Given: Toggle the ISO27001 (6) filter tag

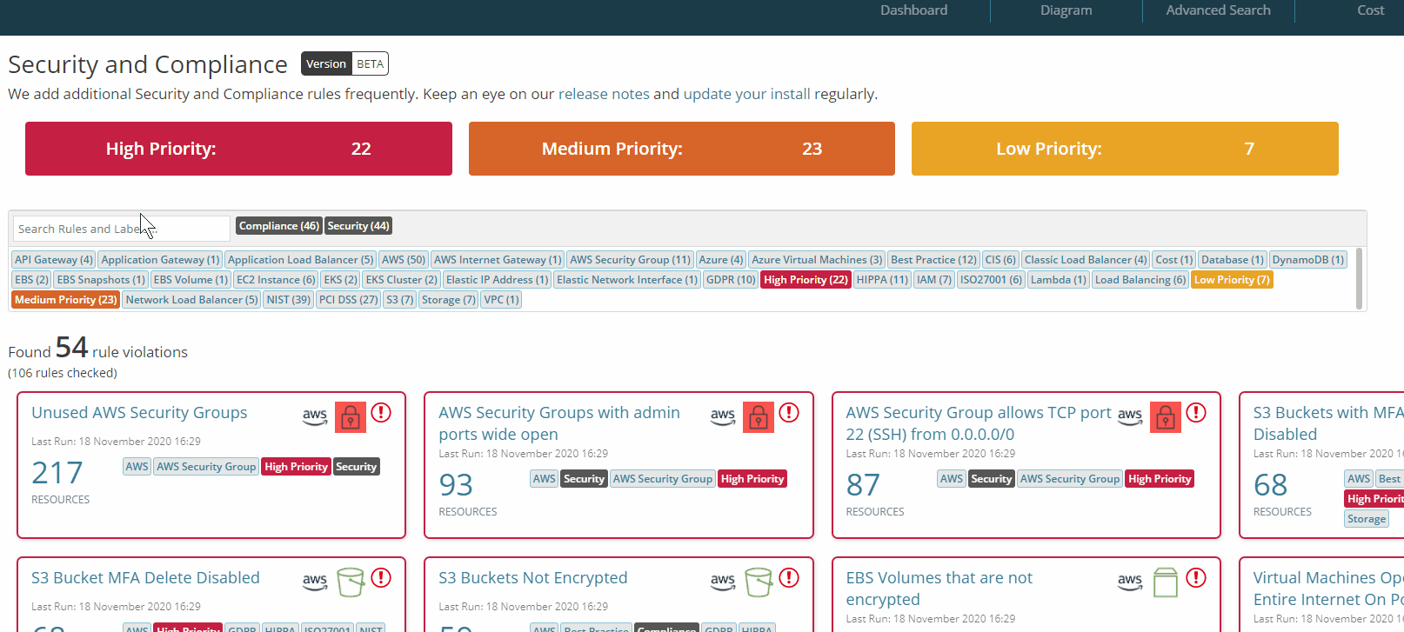Looking at the screenshot, I should 991,280.
